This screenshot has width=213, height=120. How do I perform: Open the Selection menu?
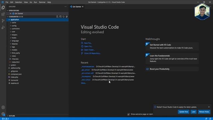(x=19, y=2)
